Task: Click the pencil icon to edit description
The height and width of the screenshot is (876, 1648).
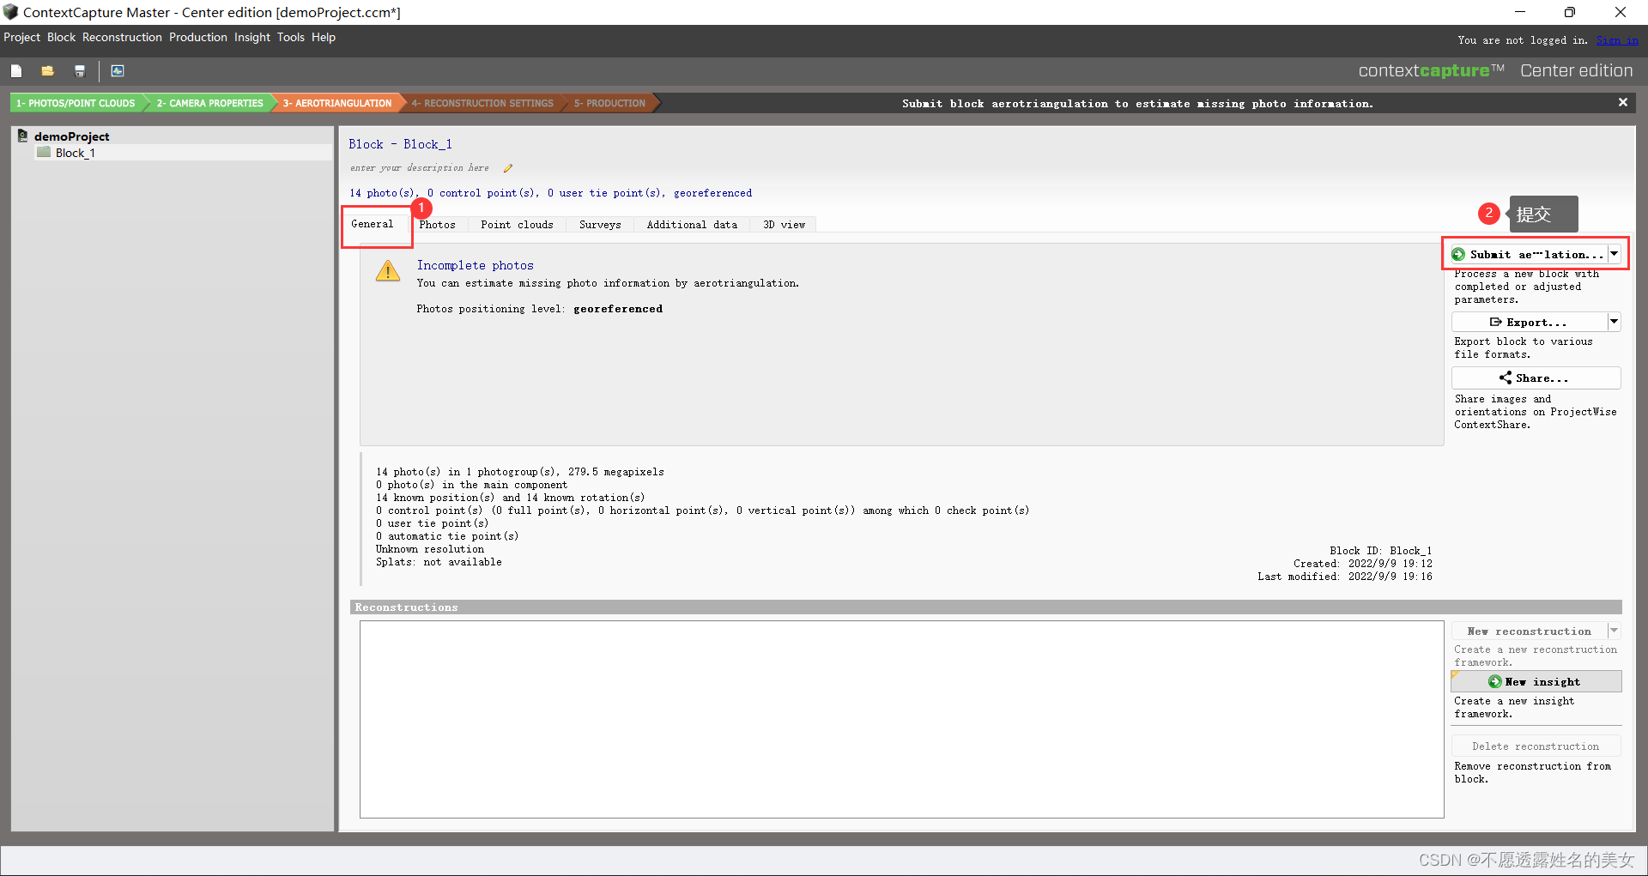Action: click(508, 168)
